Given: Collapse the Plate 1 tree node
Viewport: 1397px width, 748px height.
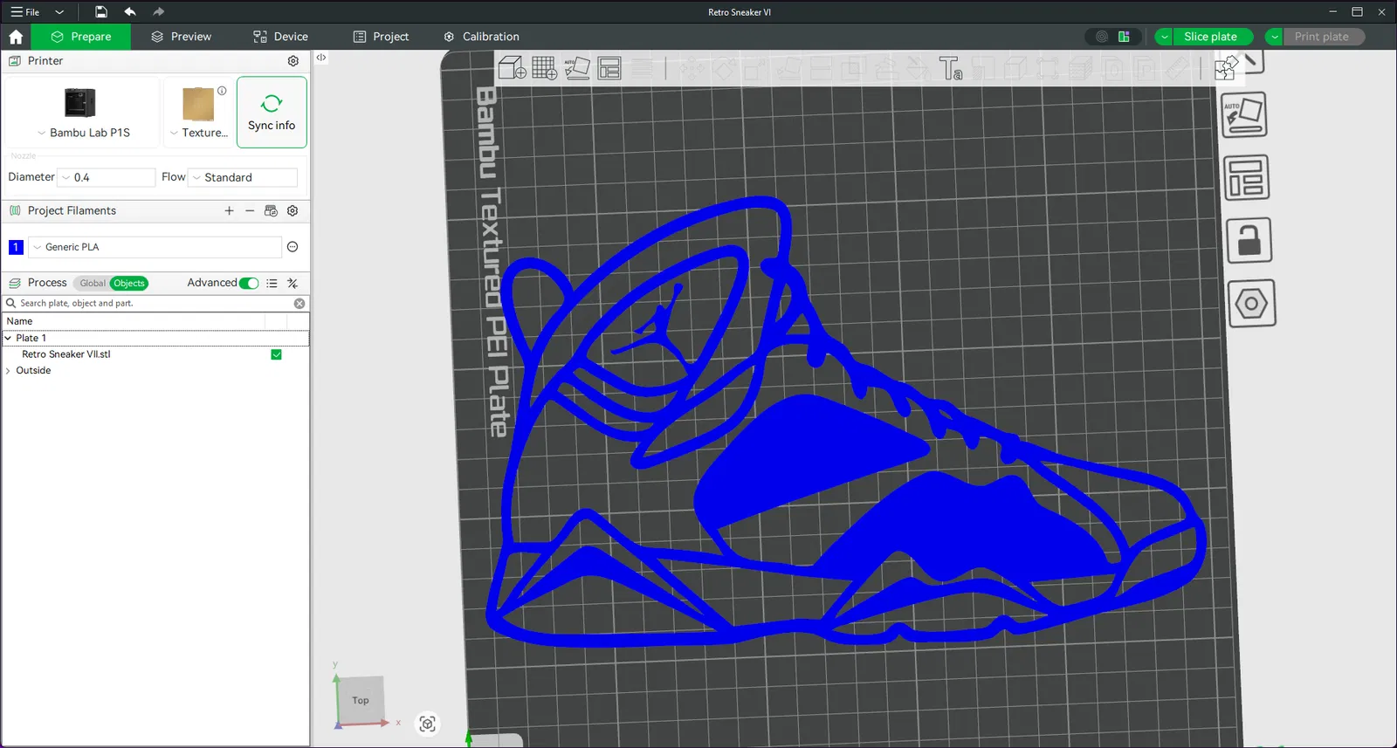Looking at the screenshot, I should (x=8, y=338).
